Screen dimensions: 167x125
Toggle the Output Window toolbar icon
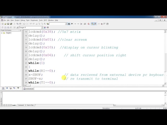click(95, 24)
